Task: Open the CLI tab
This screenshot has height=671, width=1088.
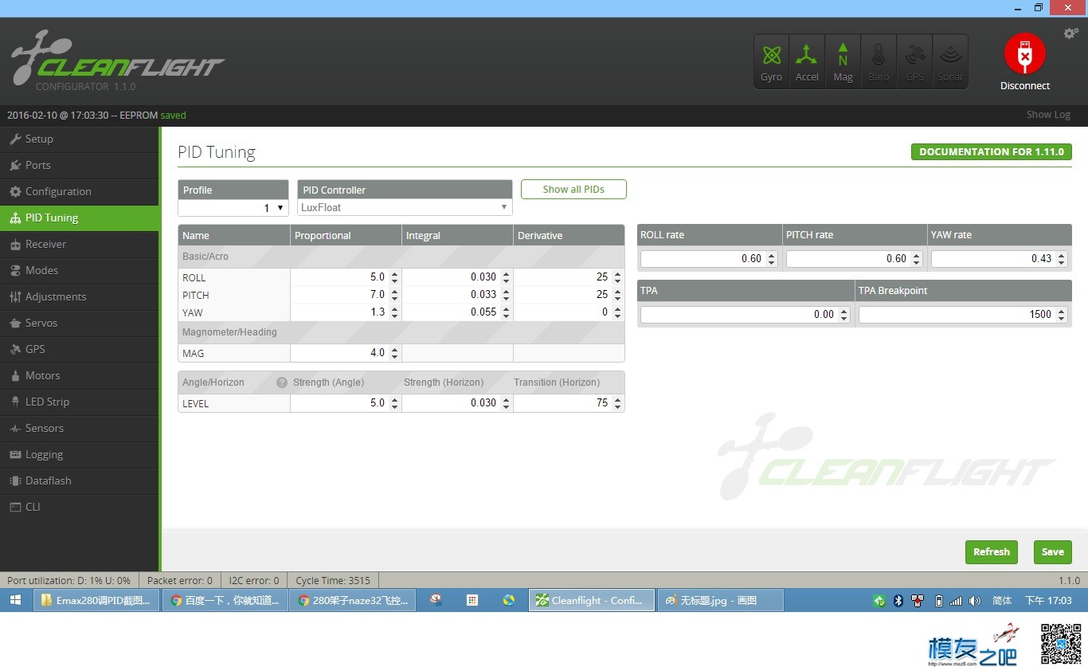Action: click(80, 507)
